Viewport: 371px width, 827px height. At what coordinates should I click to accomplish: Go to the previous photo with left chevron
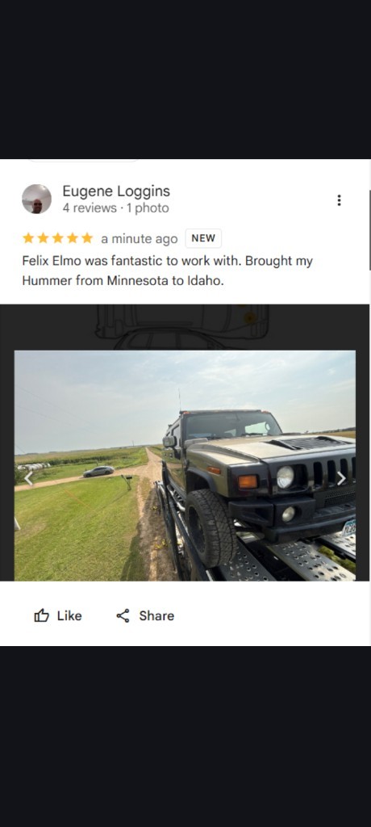click(x=28, y=478)
